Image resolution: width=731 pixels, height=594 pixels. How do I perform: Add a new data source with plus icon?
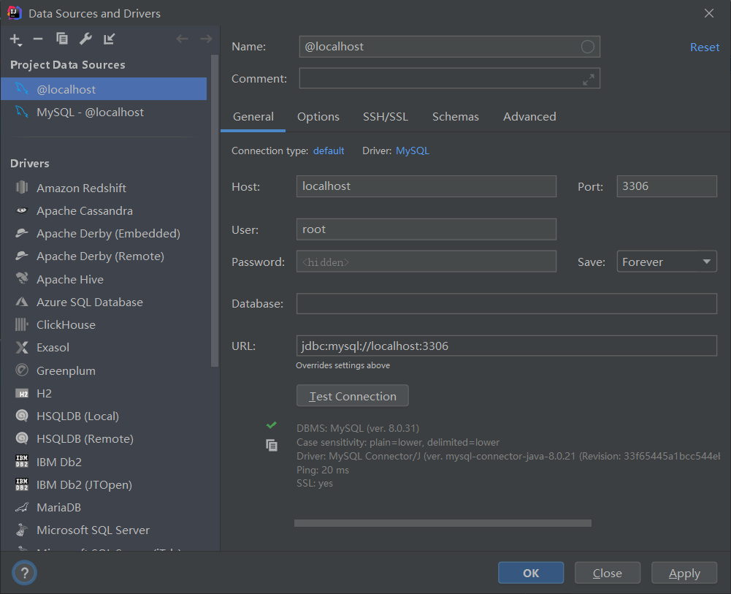(x=16, y=39)
